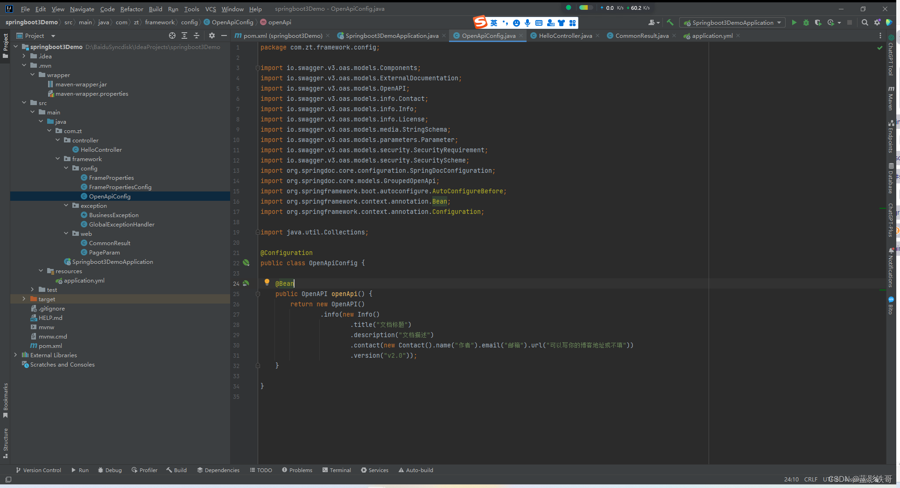
Task: Toggle Sogou IME Chinese/English mode
Action: [x=493, y=22]
